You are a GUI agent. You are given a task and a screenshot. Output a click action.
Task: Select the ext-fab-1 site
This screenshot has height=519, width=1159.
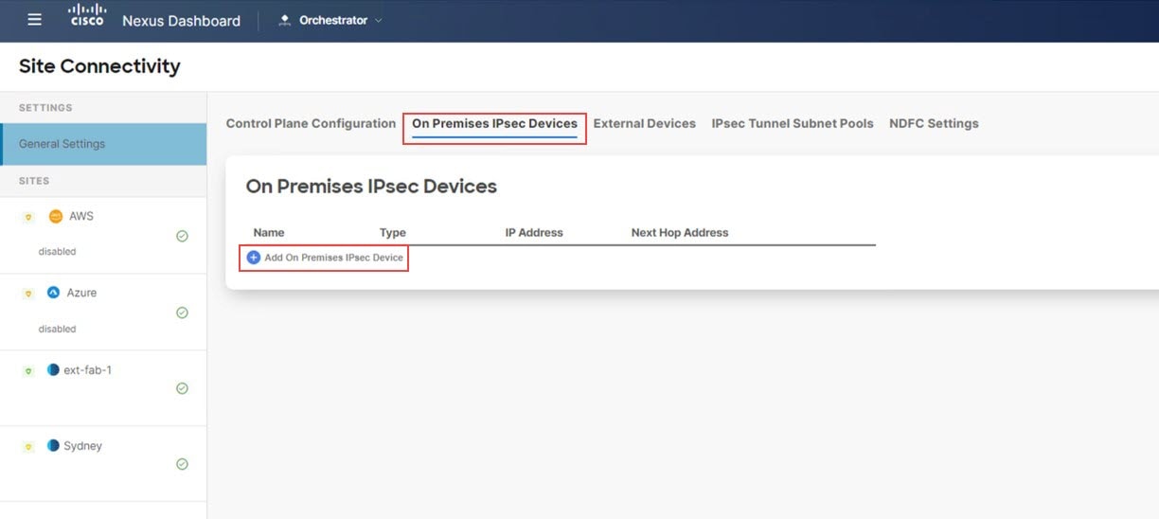click(103, 388)
